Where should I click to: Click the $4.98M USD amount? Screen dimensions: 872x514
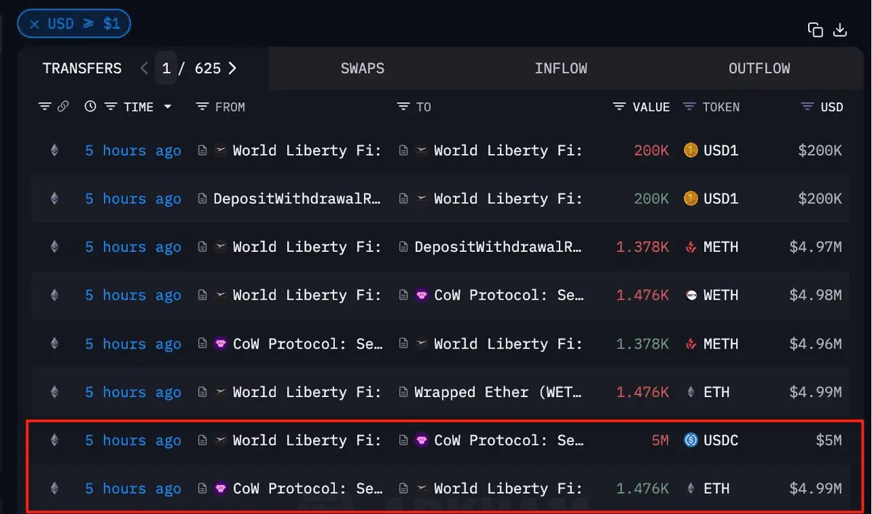(x=816, y=295)
